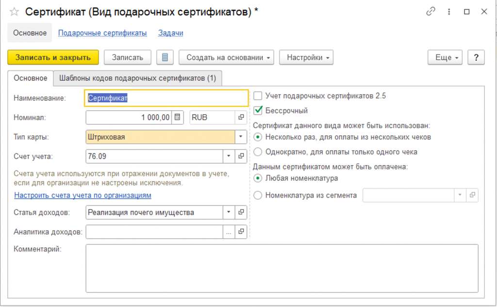Expand the segment selection dropdown
The image size is (497, 307).
pos(460,195)
